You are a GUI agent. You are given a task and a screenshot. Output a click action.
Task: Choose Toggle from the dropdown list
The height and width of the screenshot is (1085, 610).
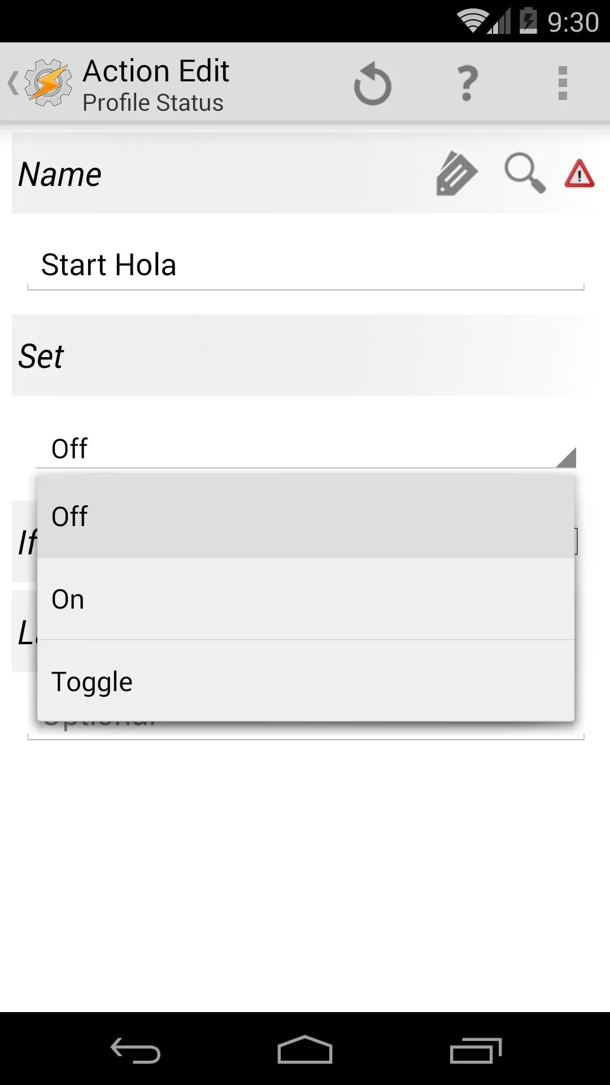(306, 681)
